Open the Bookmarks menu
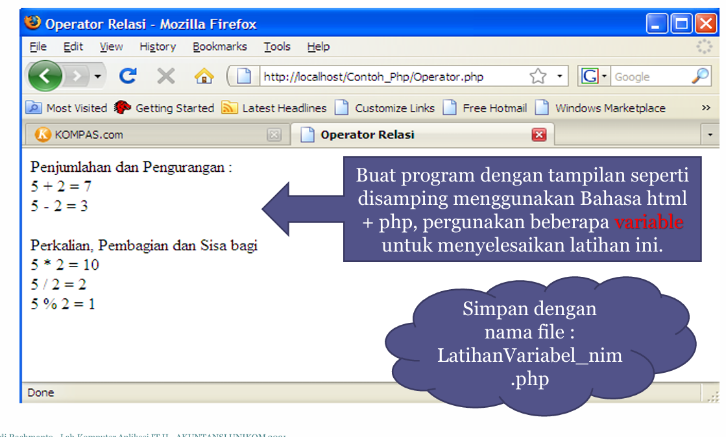Viewport: 726px width, 437px height. coord(220,47)
